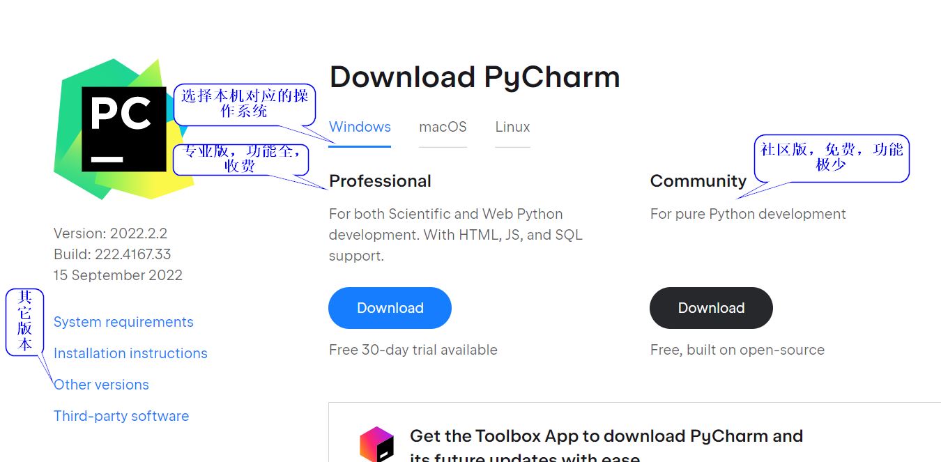Click the Professional edition annotation callout
The width and height of the screenshot is (941, 462).
coord(240,160)
